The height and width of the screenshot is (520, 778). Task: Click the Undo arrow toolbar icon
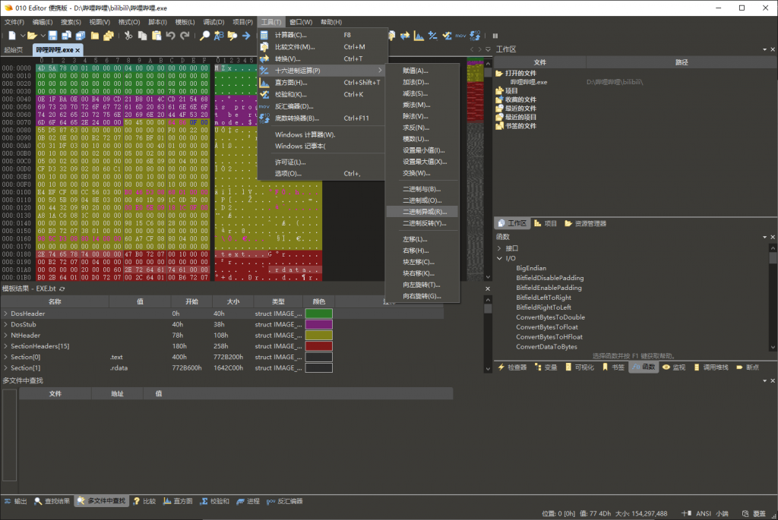click(x=170, y=36)
